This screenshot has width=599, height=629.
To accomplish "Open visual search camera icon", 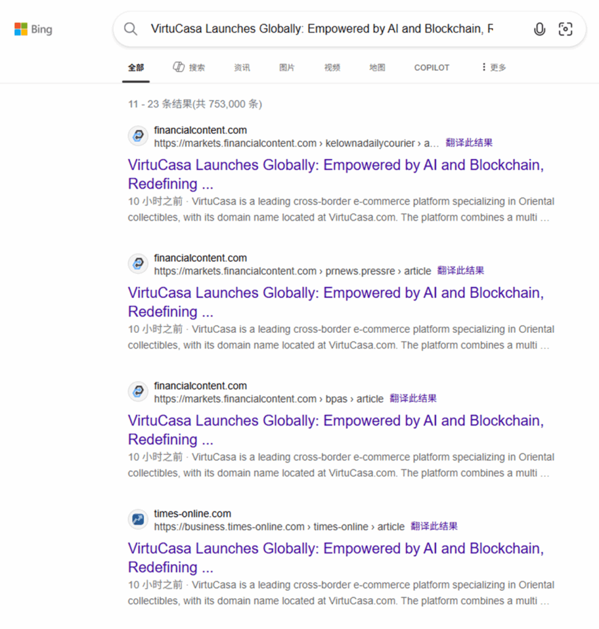I will 565,29.
